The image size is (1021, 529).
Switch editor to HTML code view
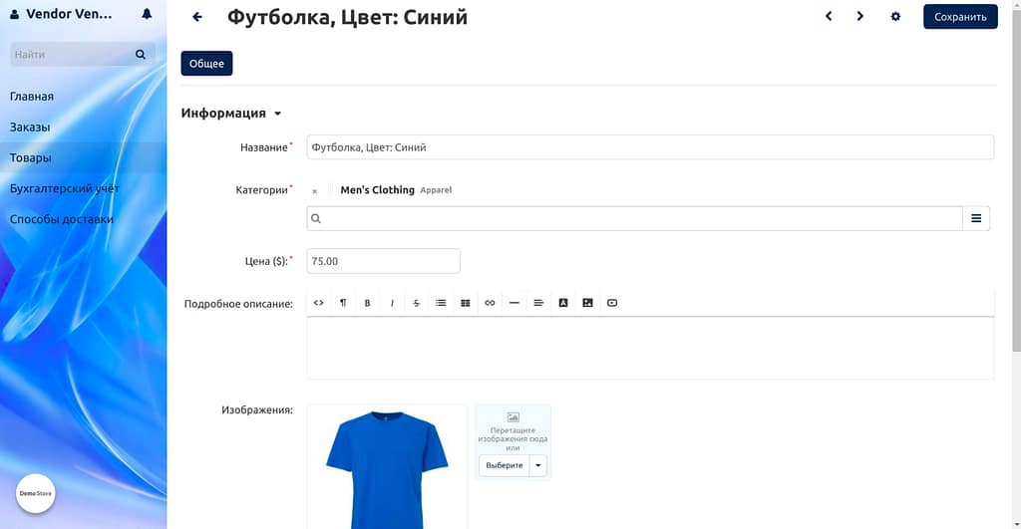click(x=319, y=303)
